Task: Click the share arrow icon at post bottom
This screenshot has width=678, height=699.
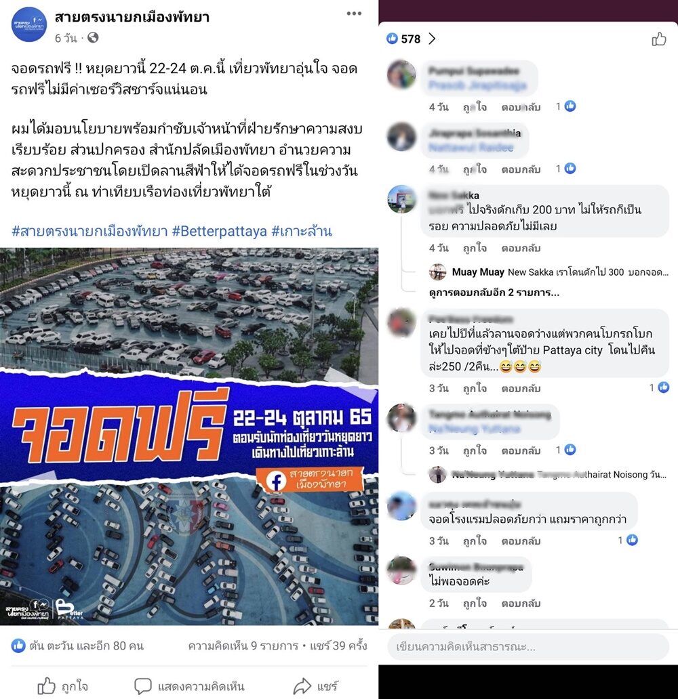Action: coord(302,686)
